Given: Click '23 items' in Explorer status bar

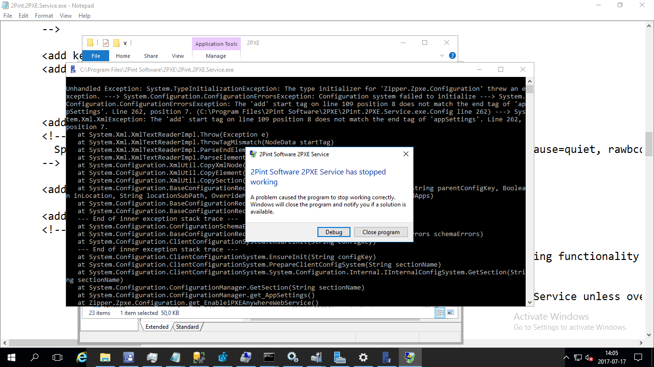Looking at the screenshot, I should (100, 313).
